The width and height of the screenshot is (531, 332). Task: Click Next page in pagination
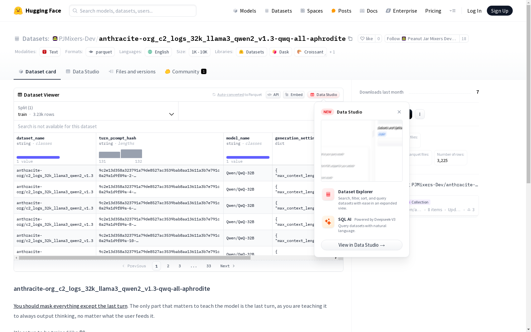click(228, 266)
